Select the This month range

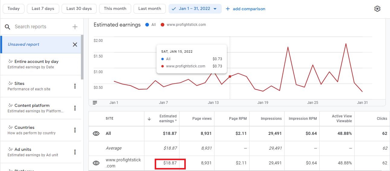coord(115,8)
